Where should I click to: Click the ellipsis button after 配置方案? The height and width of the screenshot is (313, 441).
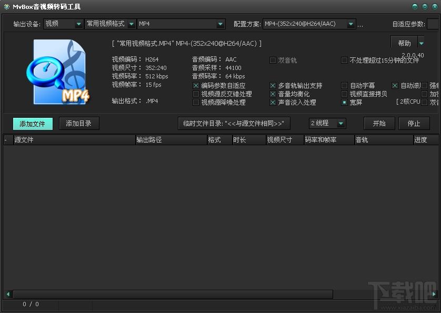pos(360,25)
